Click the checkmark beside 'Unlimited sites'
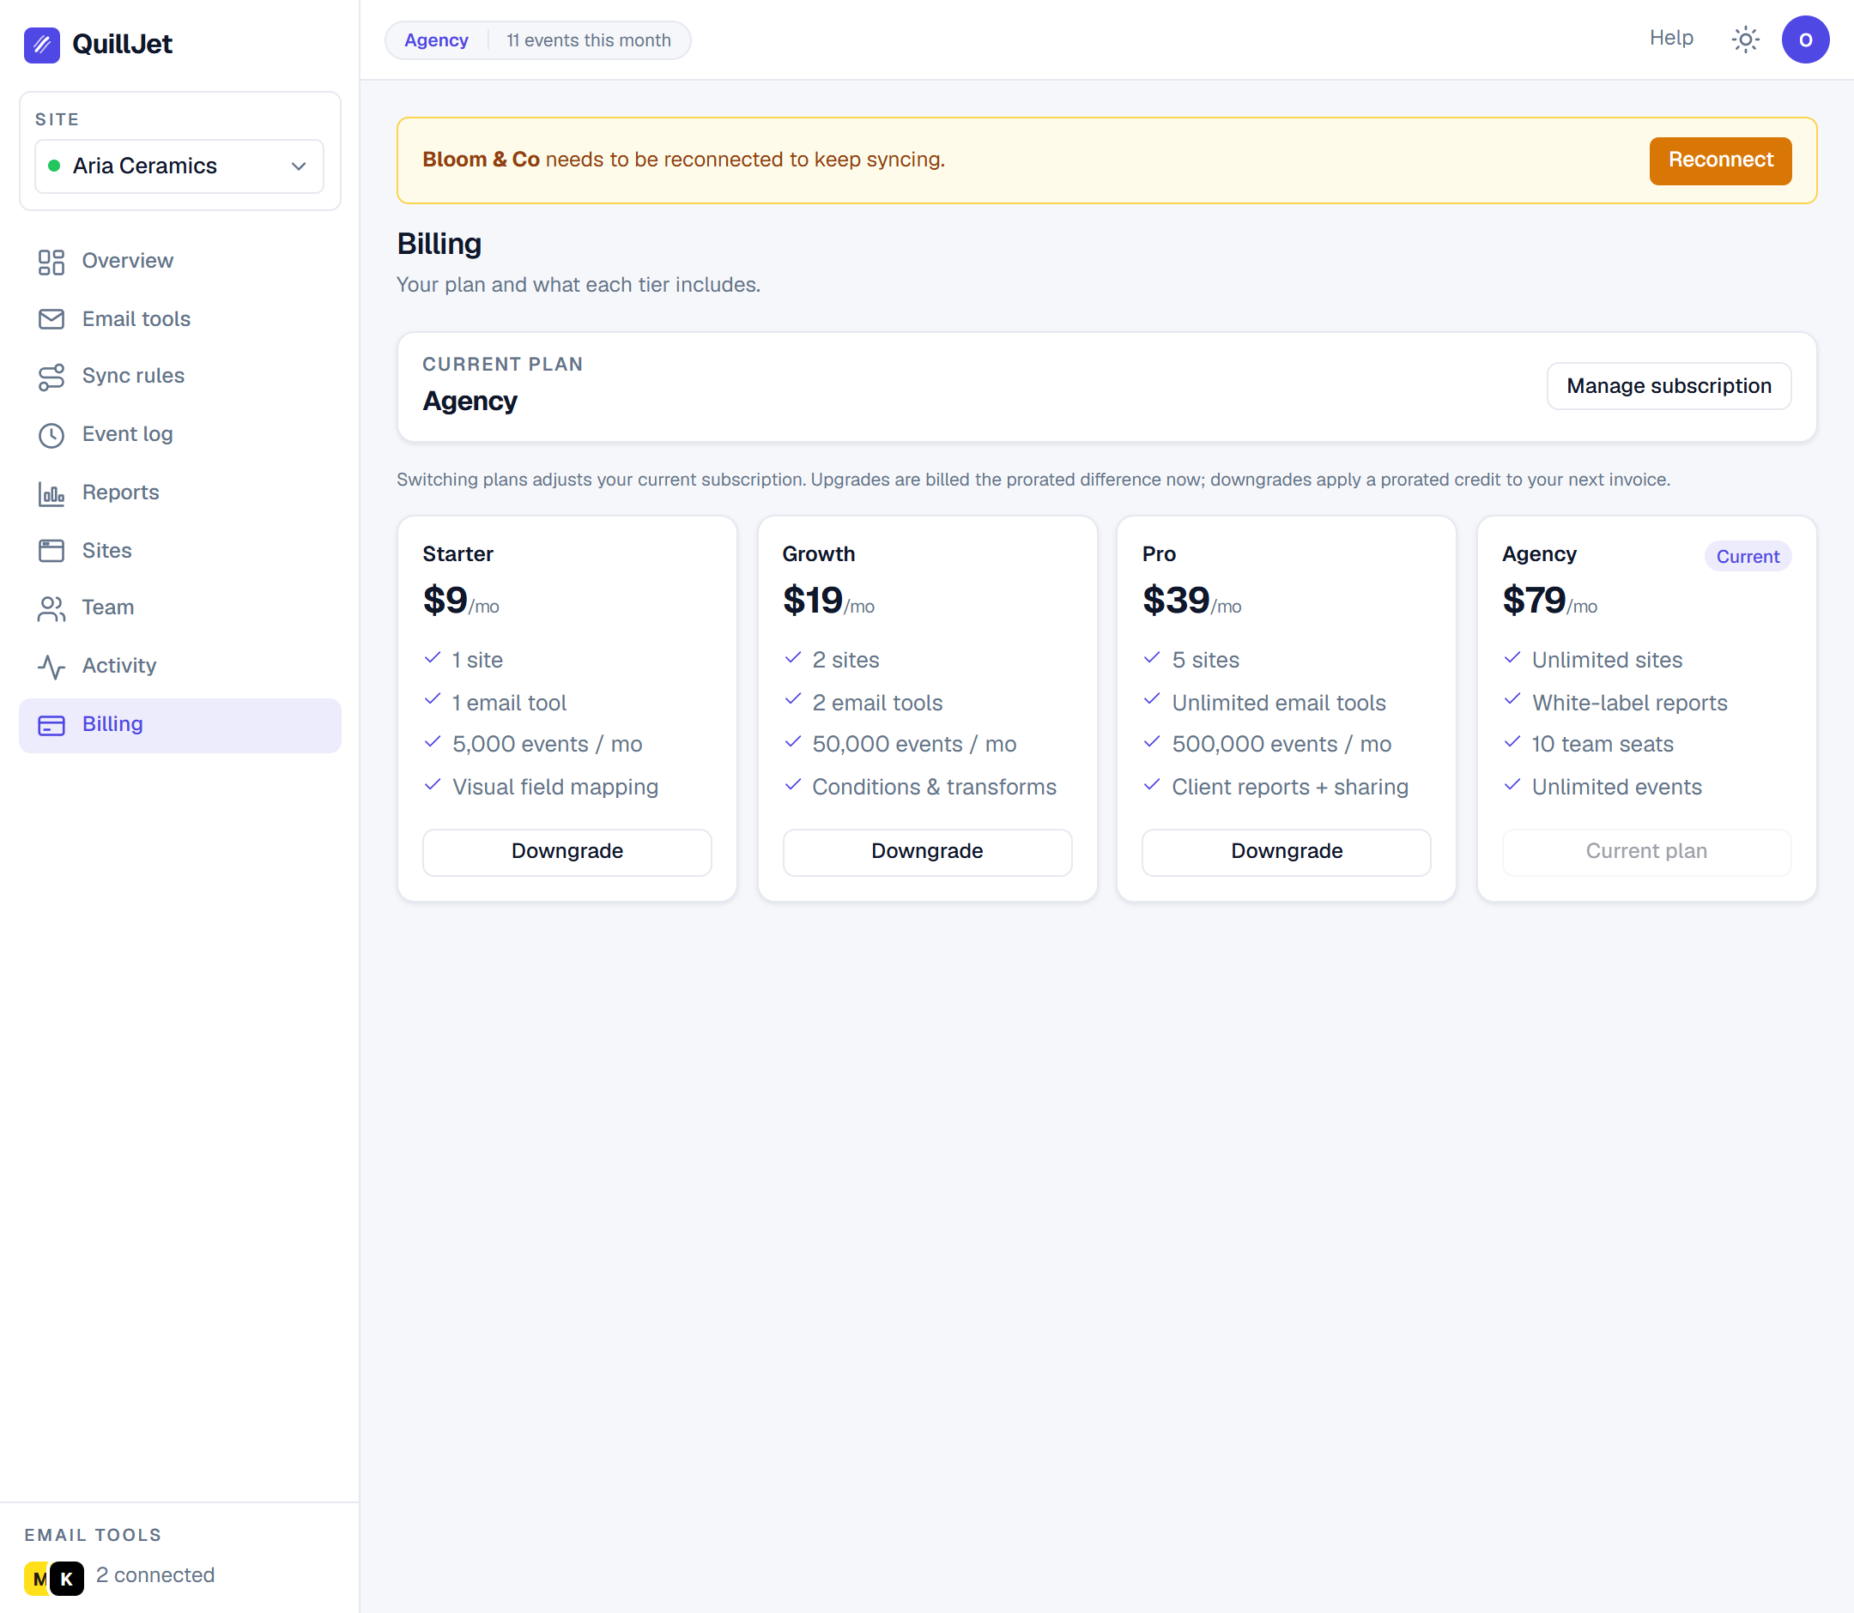 point(1512,658)
